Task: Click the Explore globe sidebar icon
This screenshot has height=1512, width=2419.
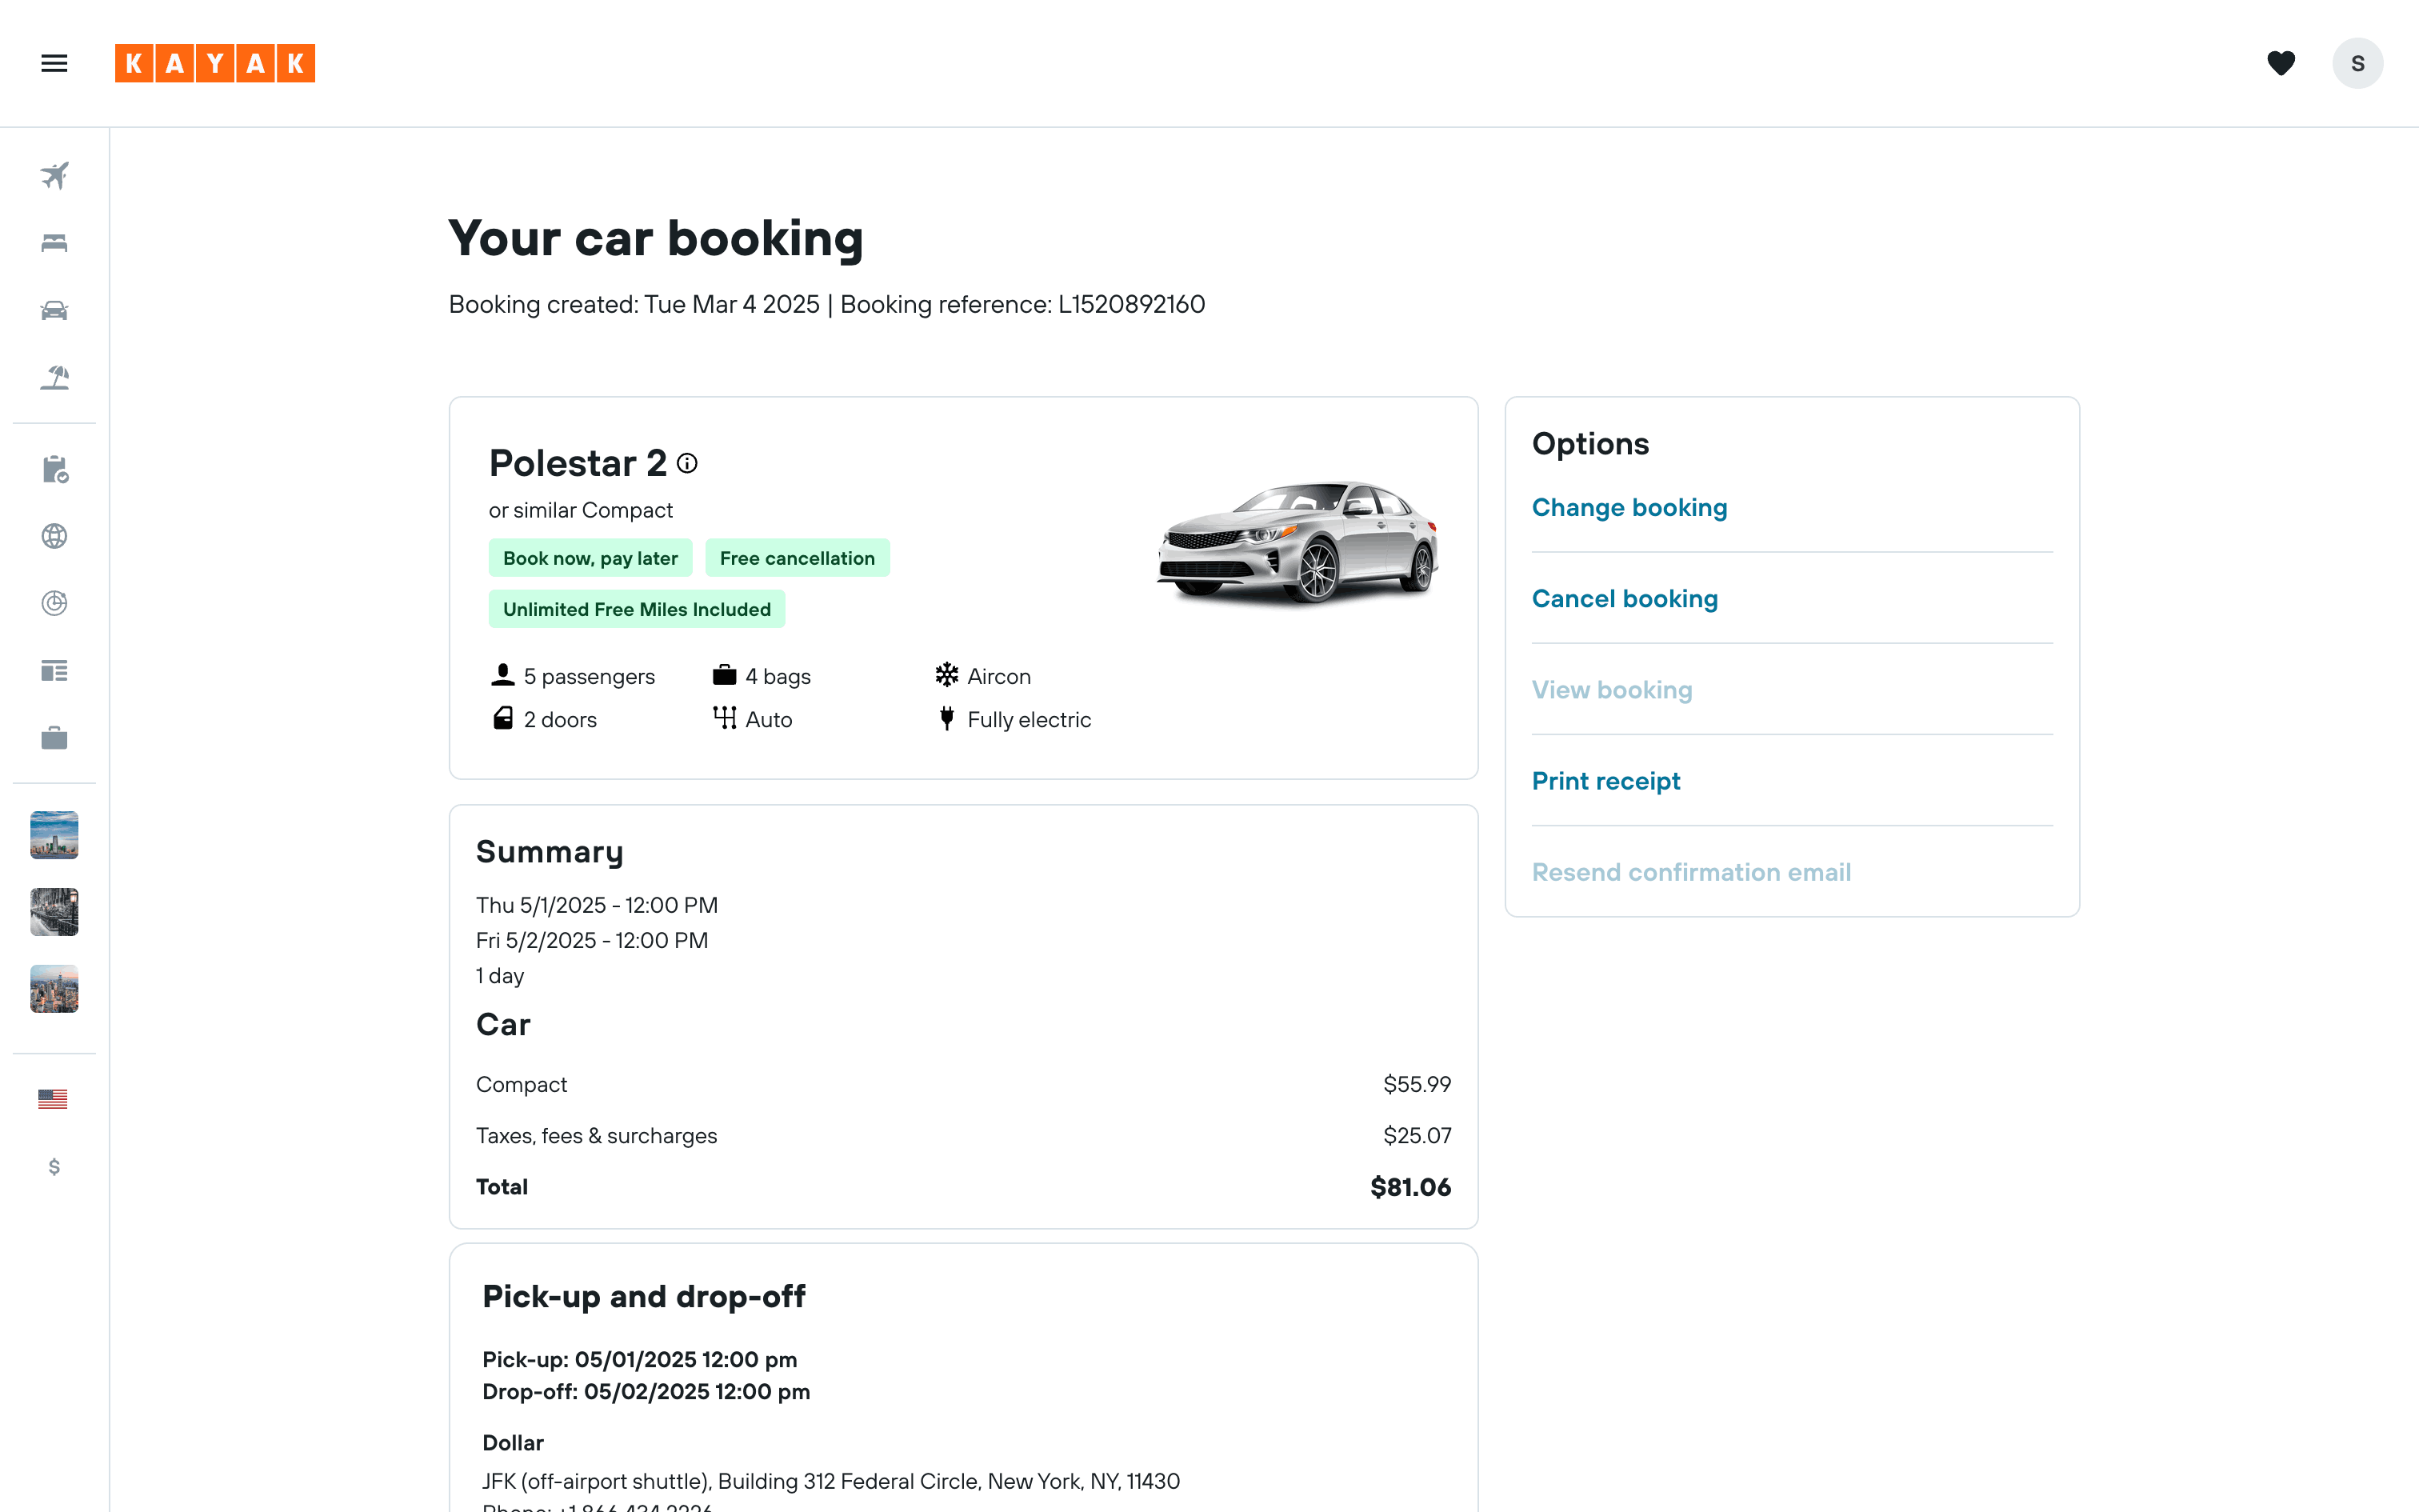Action: pos(54,536)
